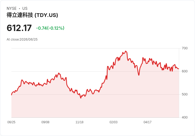Click the chart line's starting point at 06/25
This screenshot has width=195, height=136.
pos(12,95)
